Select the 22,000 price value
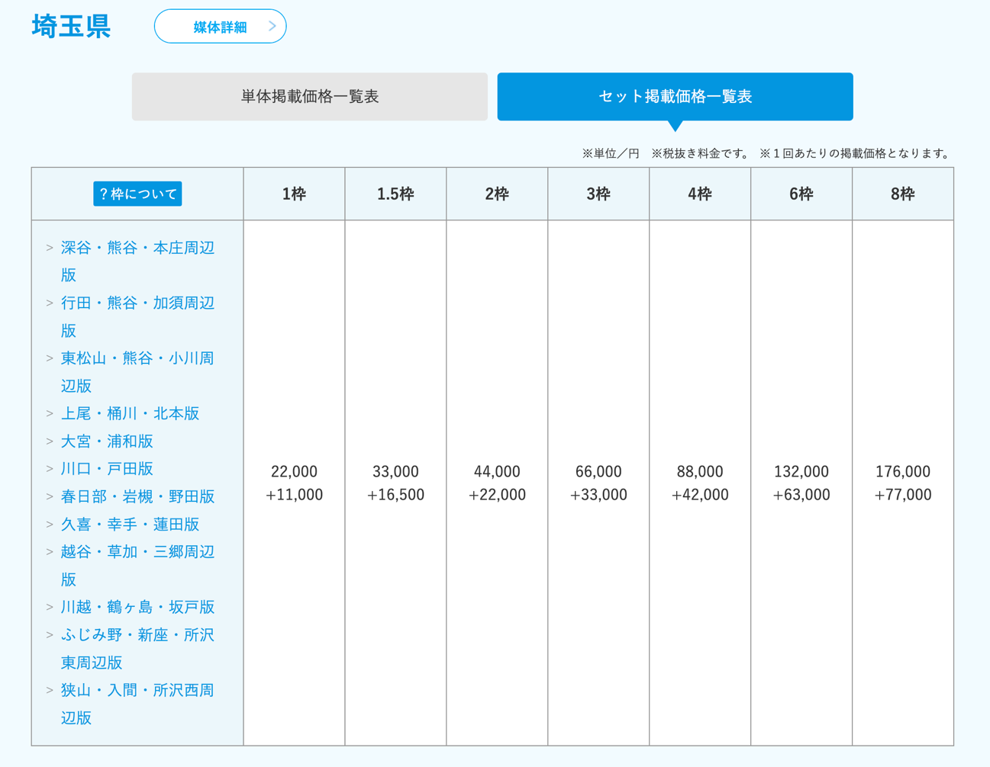This screenshot has height=767, width=990. (294, 472)
